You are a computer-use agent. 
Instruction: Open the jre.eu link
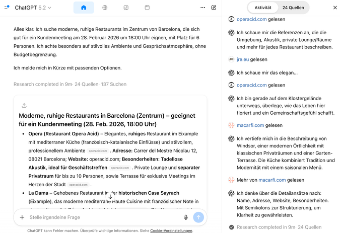click(x=243, y=59)
